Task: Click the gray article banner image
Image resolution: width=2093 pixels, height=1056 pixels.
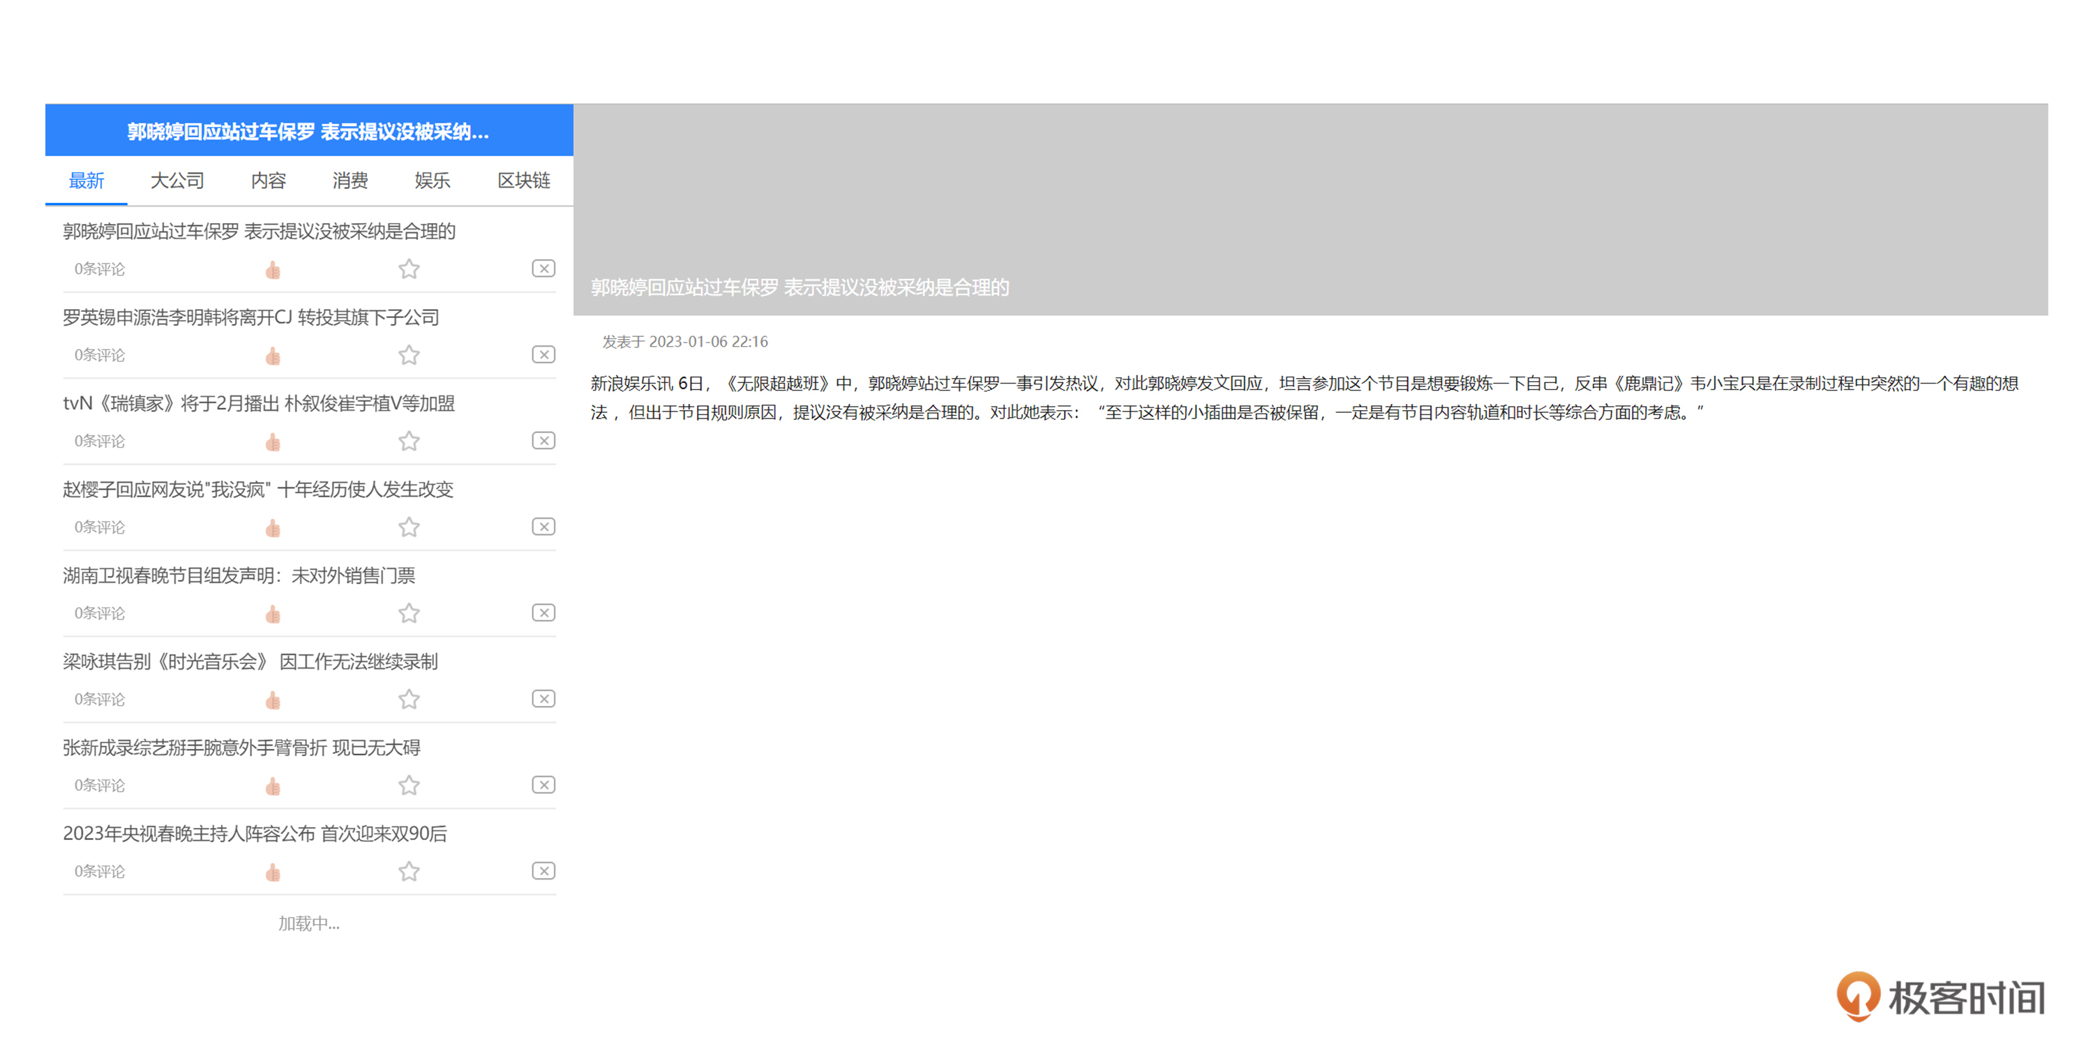Action: (1310, 195)
